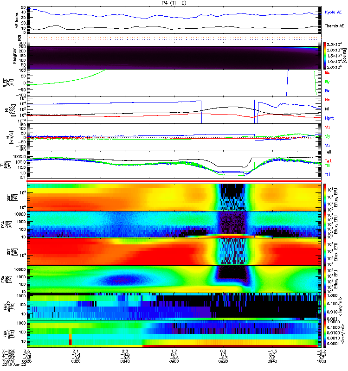This screenshot has height=371, width=348.
Task: Select the blue Ti perpendicular legend label
Action: click(x=328, y=175)
